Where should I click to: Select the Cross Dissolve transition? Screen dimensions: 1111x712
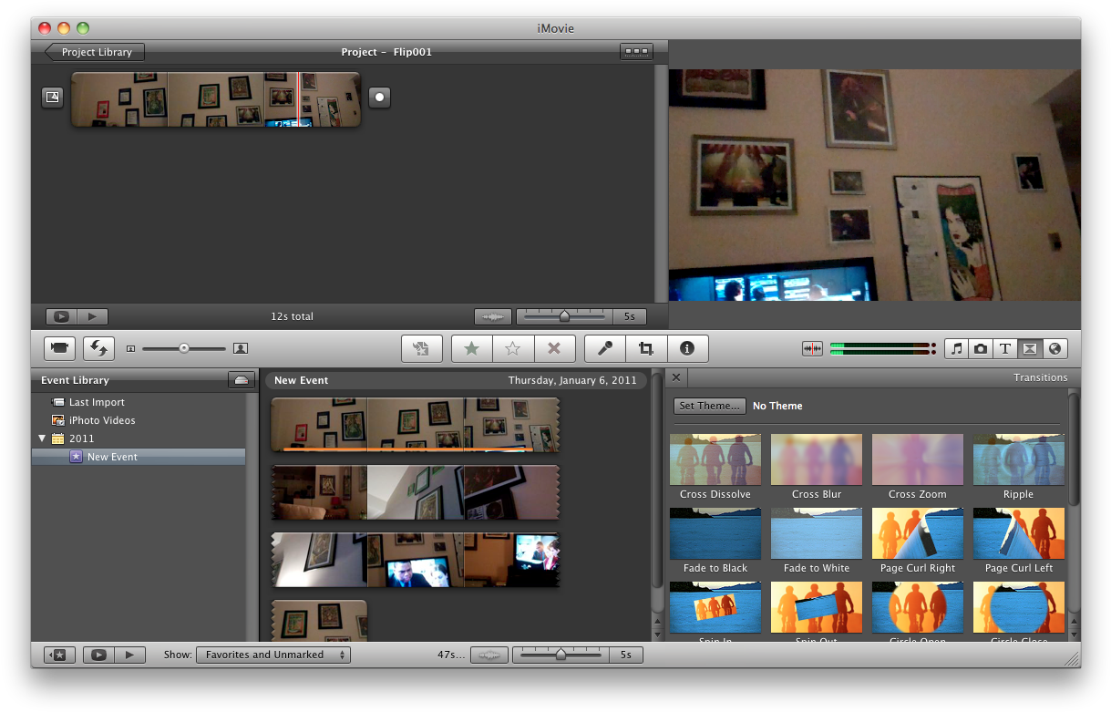pyautogui.click(x=715, y=459)
